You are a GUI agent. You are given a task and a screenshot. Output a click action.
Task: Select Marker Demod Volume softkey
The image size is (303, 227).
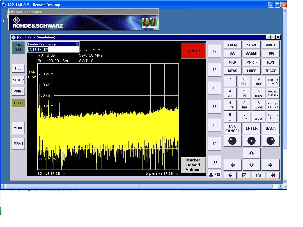193,165
